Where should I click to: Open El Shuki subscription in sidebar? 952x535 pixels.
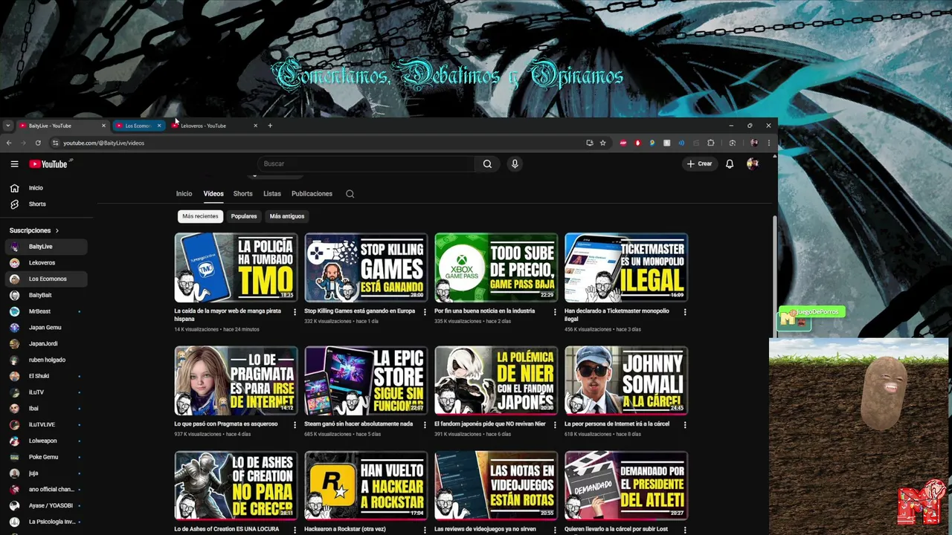48,376
